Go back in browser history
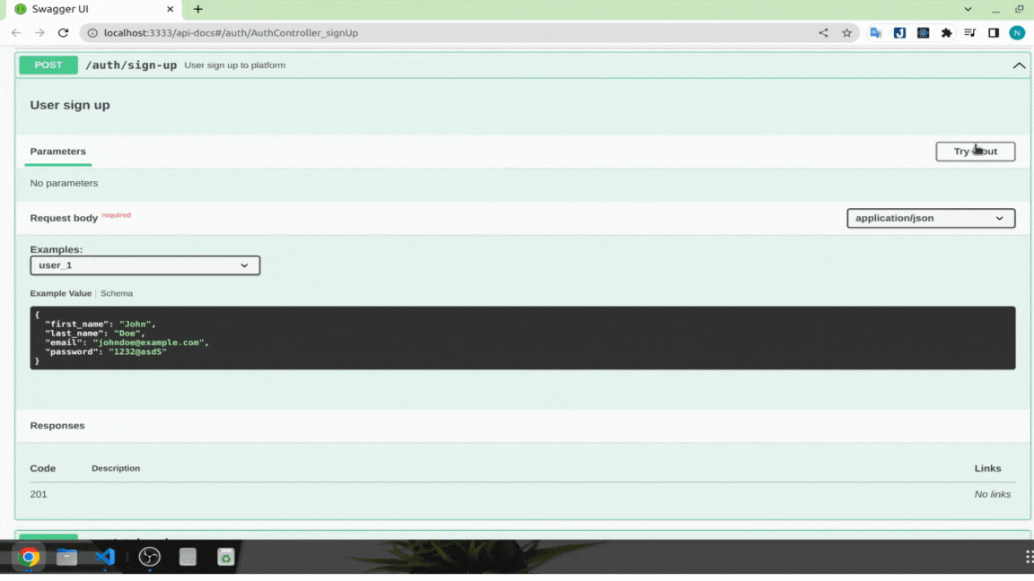Screen dimensions: 1034x581 point(16,33)
